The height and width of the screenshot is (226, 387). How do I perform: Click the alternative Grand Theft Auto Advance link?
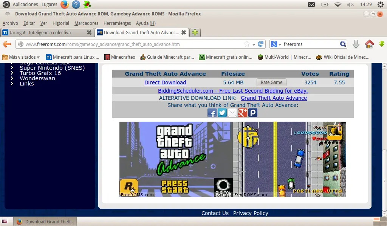(x=274, y=98)
